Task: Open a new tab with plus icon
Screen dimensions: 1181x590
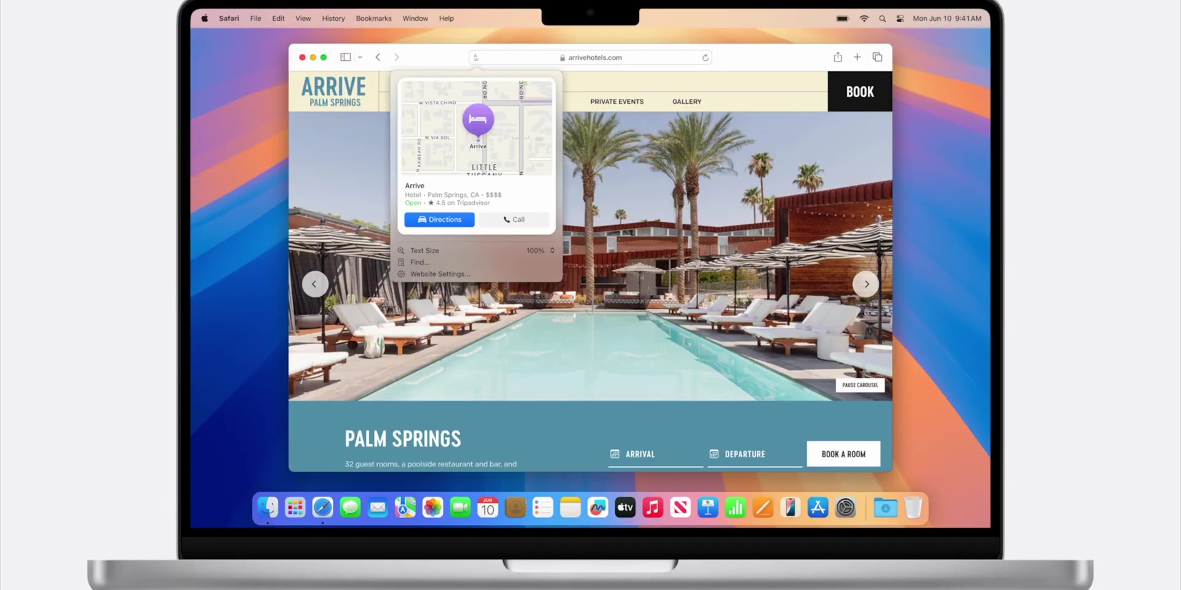Action: pos(857,57)
